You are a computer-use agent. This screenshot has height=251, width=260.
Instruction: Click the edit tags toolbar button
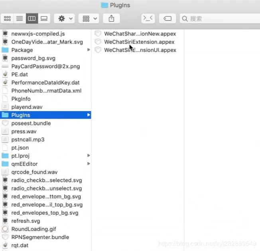pos(167,18)
